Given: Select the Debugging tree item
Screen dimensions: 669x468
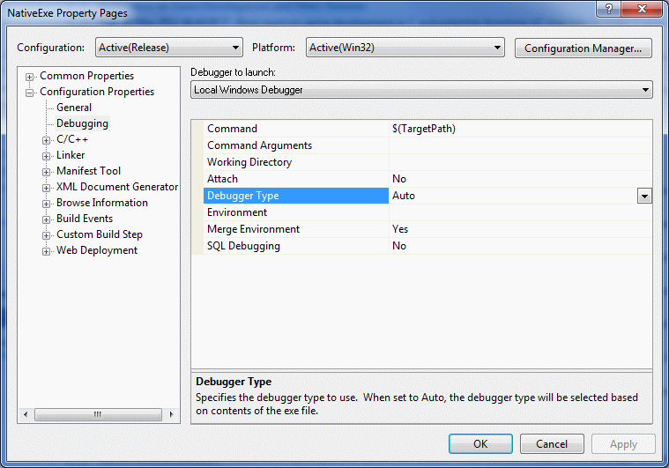Looking at the screenshot, I should (x=82, y=123).
